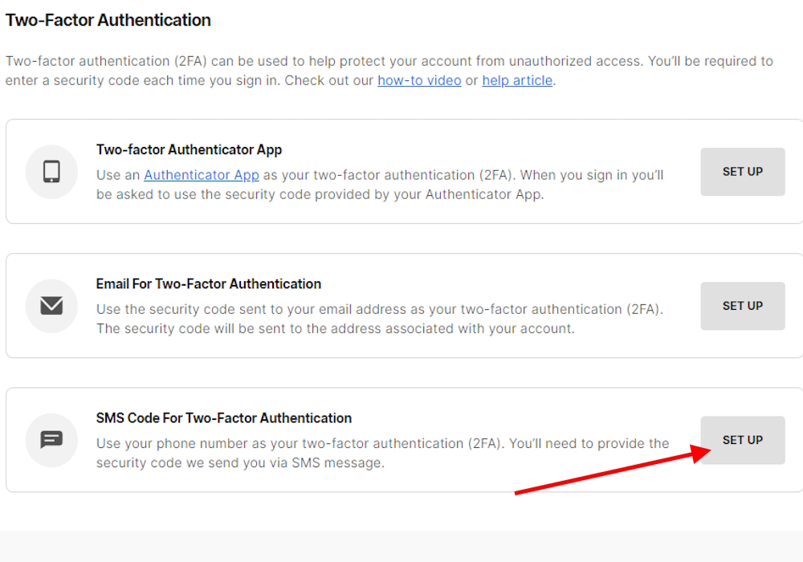803x562 pixels.
Task: Click the message icon next to SMS Code heading
Action: tap(51, 440)
